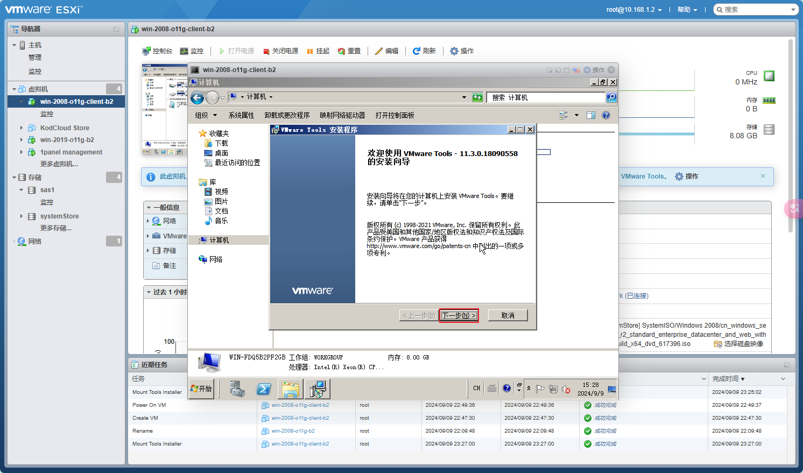Viewport: 803px width, 473px height.
Task: Select the VMware Tools installer taskbar icon
Action: [318, 389]
